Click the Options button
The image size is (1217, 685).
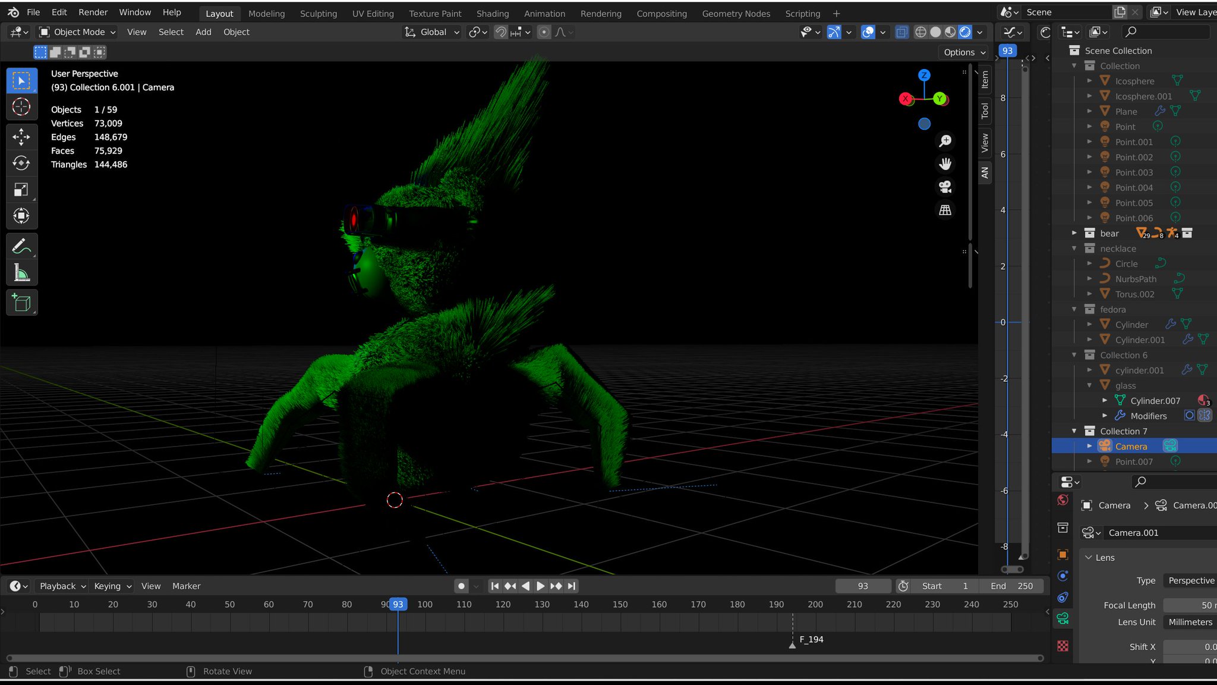(964, 52)
